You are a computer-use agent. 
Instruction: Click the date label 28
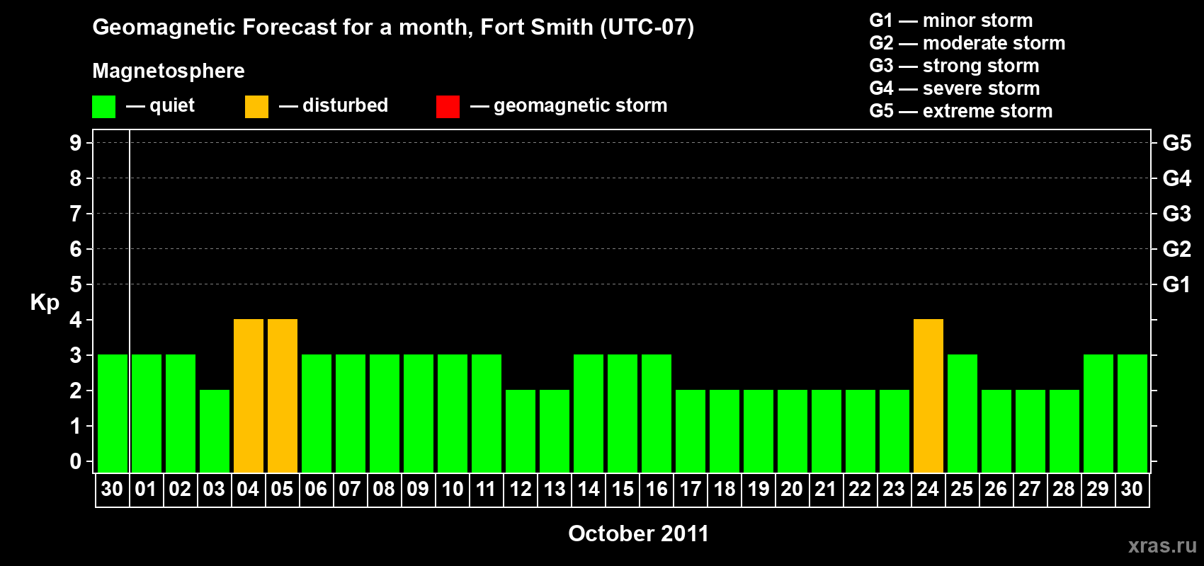coord(1064,489)
